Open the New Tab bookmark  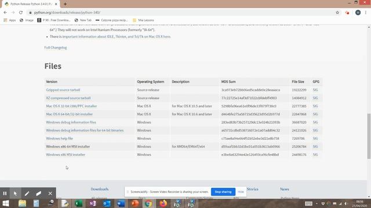coord(83,20)
